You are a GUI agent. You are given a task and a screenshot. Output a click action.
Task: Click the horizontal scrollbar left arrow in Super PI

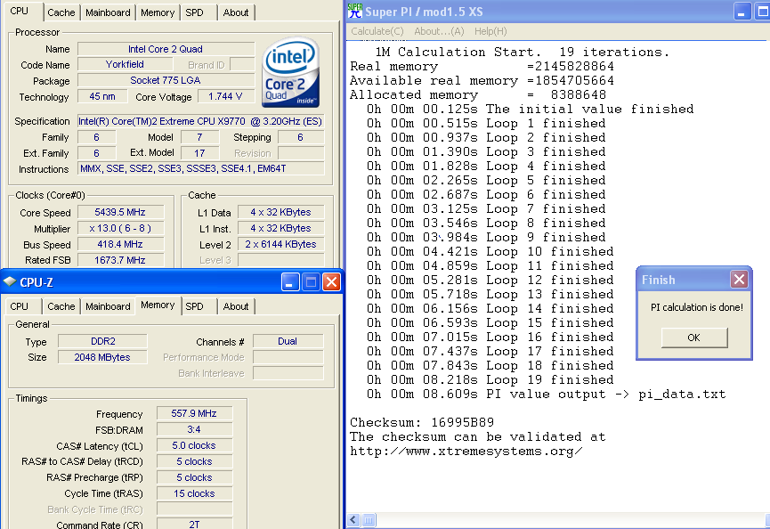point(353,520)
